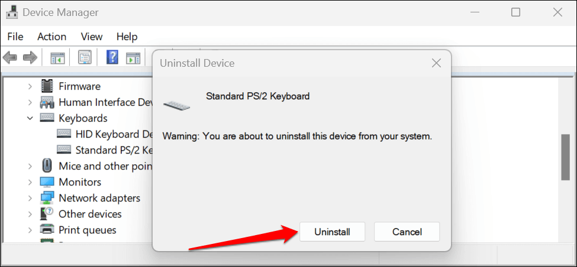
Task: Click the vertical scrollbar thumb
Action: 566,157
